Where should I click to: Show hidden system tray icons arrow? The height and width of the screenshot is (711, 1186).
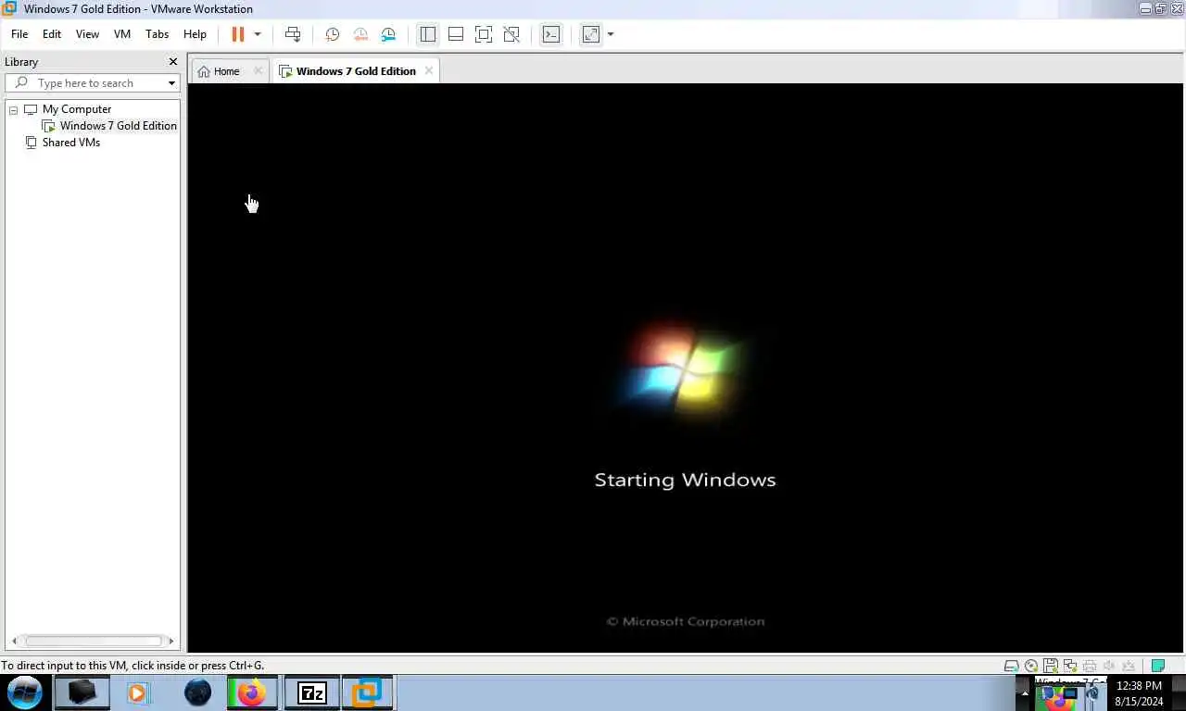pos(1025,692)
